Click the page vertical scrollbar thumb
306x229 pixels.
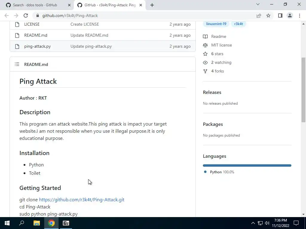[303, 89]
